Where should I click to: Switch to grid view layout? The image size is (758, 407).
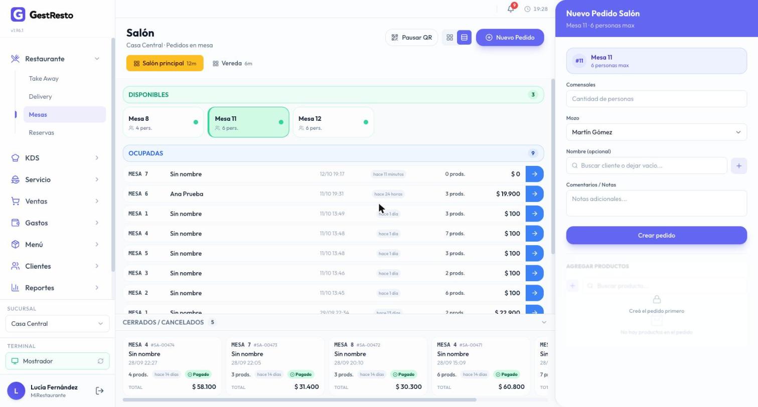[x=449, y=38]
